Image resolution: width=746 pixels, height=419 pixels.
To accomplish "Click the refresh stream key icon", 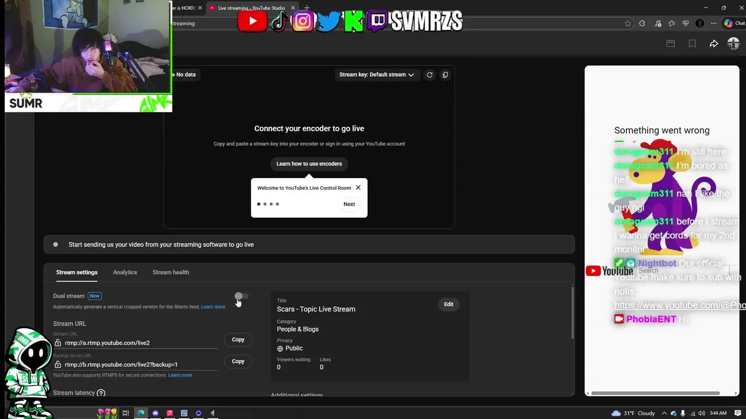I will (430, 74).
